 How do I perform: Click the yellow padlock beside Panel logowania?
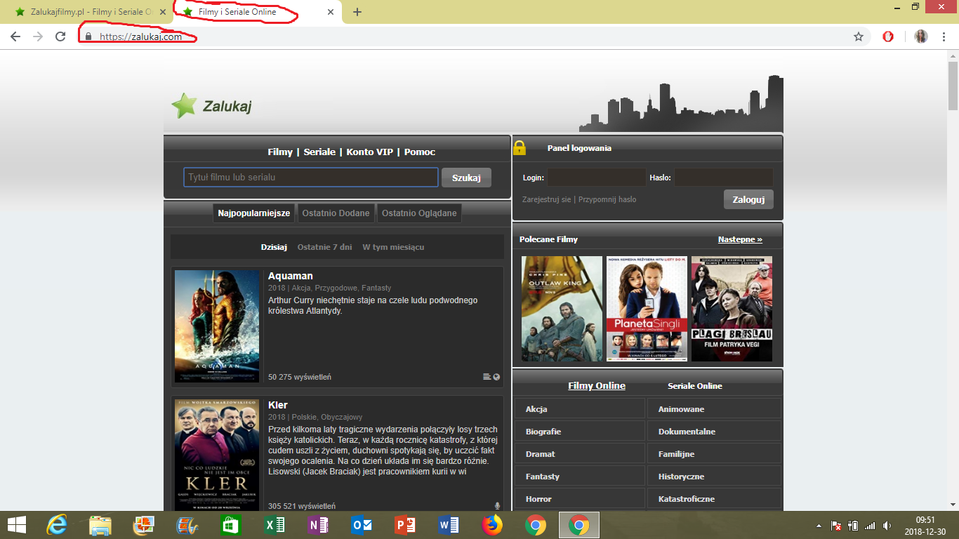click(520, 147)
